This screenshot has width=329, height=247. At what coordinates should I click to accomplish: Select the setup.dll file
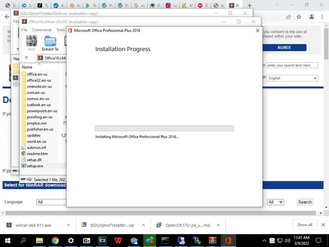click(34, 160)
